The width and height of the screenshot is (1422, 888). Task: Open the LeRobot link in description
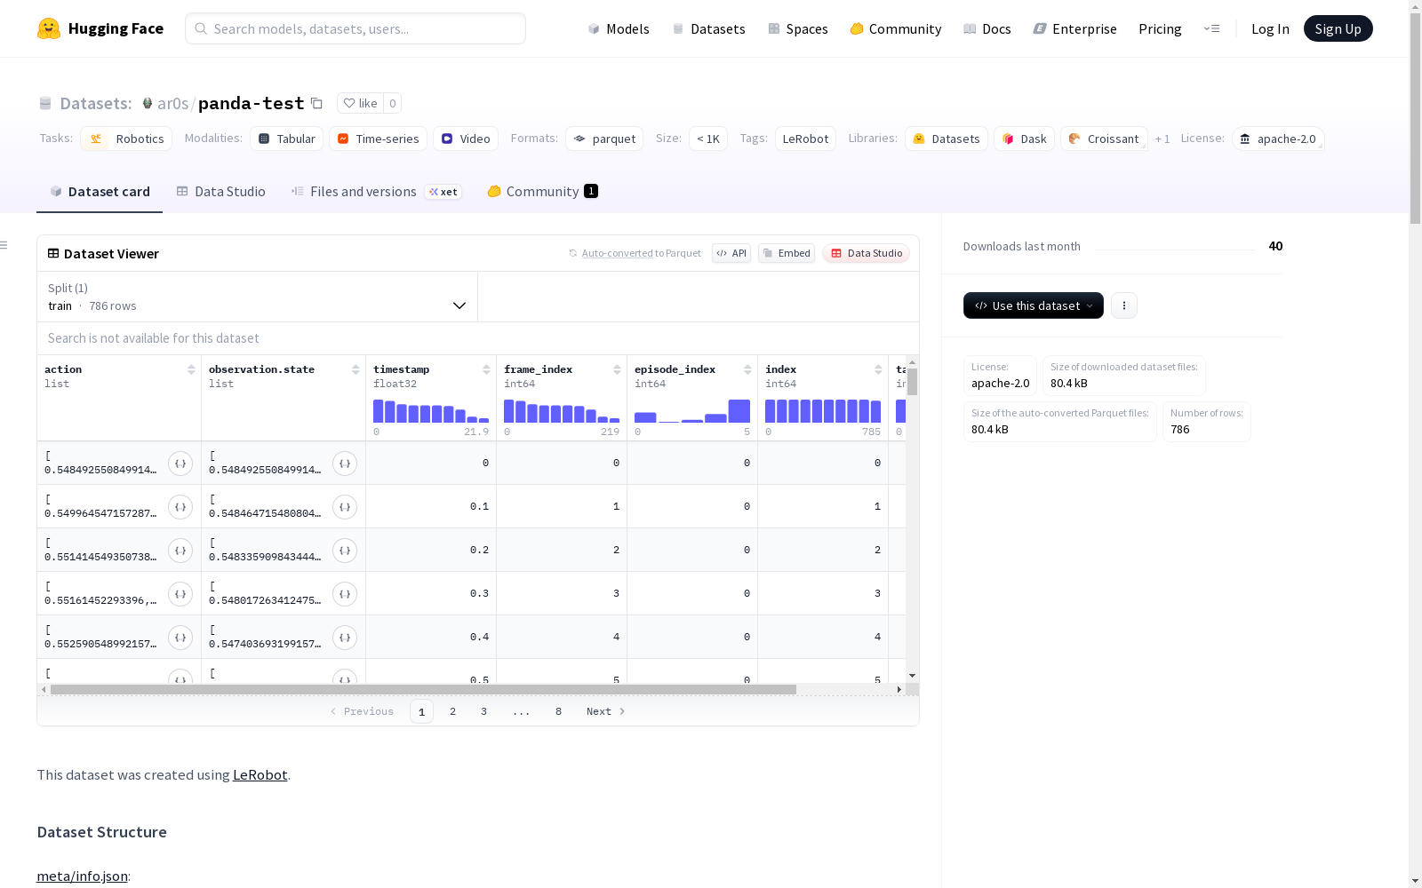260,774
